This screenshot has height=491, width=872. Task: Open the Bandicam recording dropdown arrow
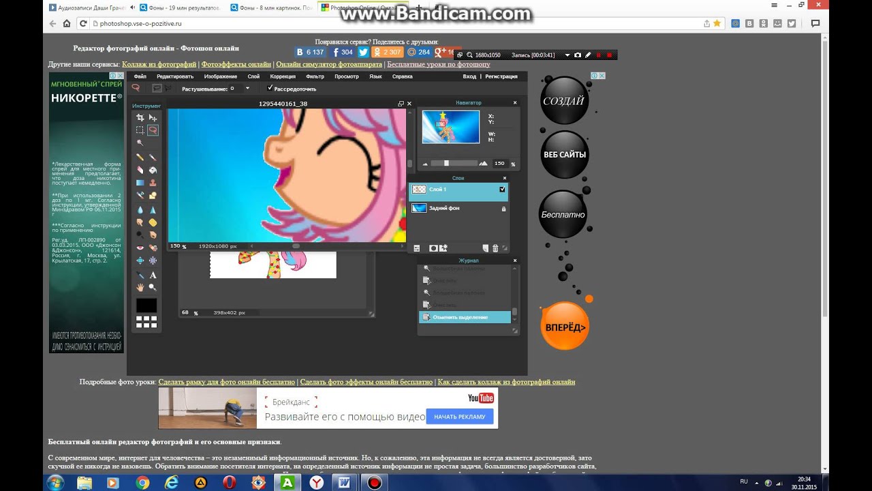[567, 55]
